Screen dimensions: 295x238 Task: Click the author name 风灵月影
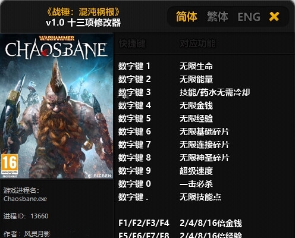click(37, 234)
